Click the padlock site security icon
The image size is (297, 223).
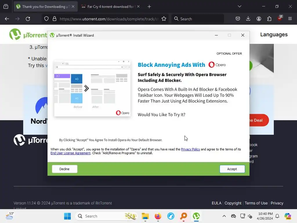55,19
